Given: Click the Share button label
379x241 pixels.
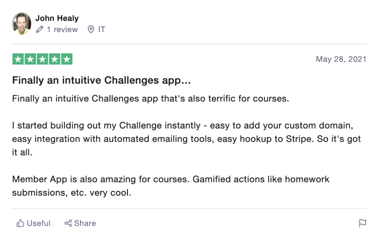Looking at the screenshot, I should point(85,223).
